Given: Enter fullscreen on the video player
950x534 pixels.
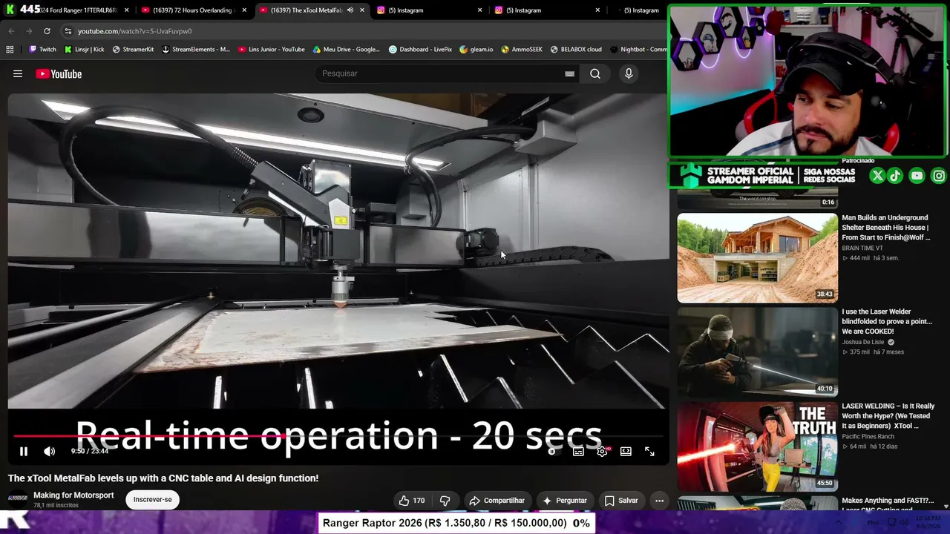Looking at the screenshot, I should (649, 451).
